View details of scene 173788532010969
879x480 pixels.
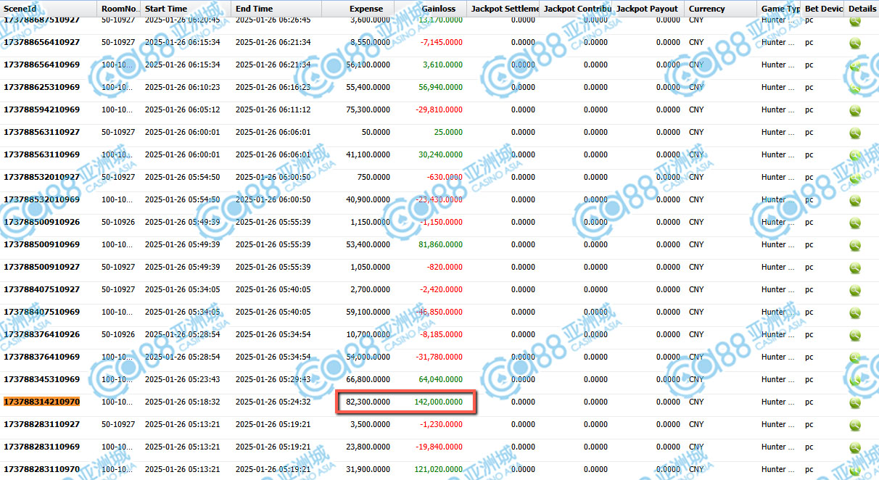tap(855, 200)
